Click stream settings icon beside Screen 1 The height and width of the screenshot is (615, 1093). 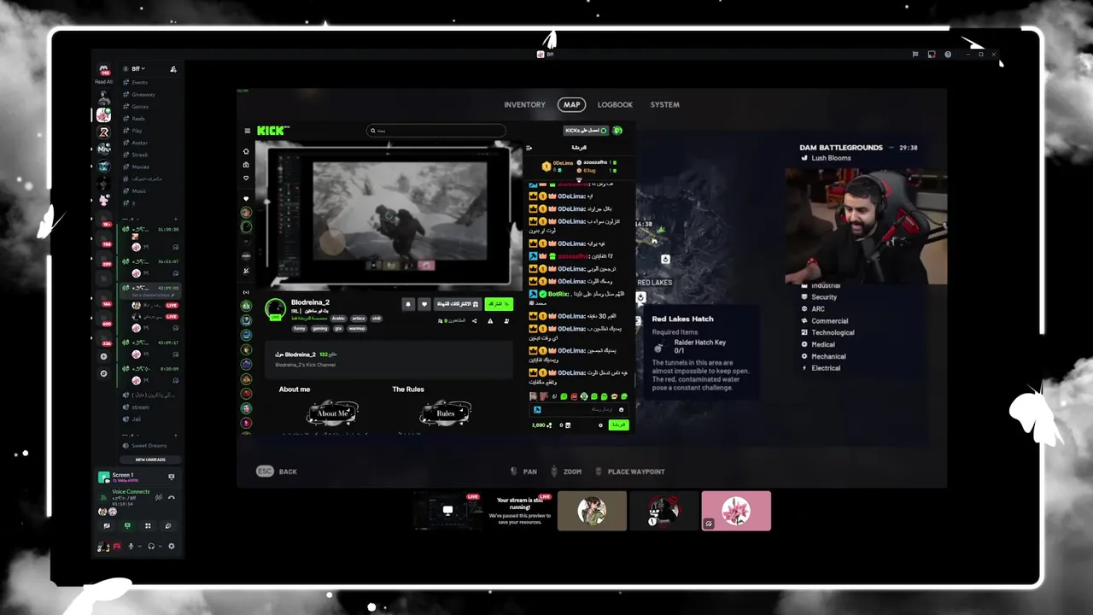click(x=171, y=477)
